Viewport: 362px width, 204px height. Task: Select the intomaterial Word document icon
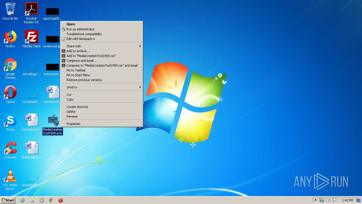click(x=31, y=122)
